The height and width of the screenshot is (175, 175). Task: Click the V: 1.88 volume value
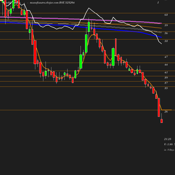coord(168,144)
